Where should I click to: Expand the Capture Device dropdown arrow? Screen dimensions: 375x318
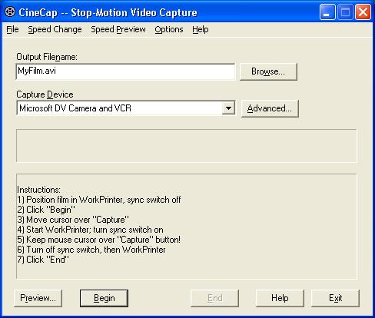228,108
